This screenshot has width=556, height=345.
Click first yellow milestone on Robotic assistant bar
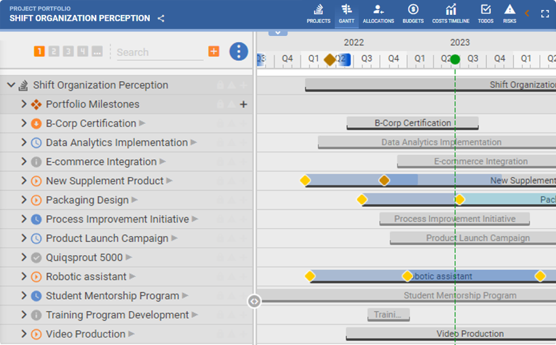pos(310,276)
